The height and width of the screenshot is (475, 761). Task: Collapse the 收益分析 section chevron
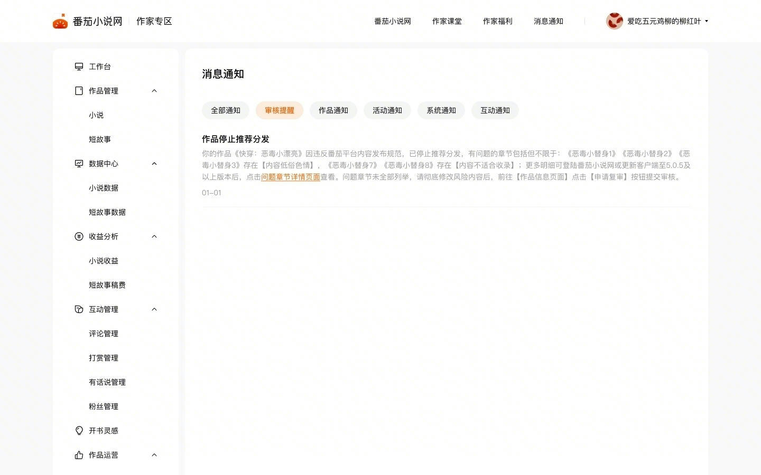click(x=154, y=236)
